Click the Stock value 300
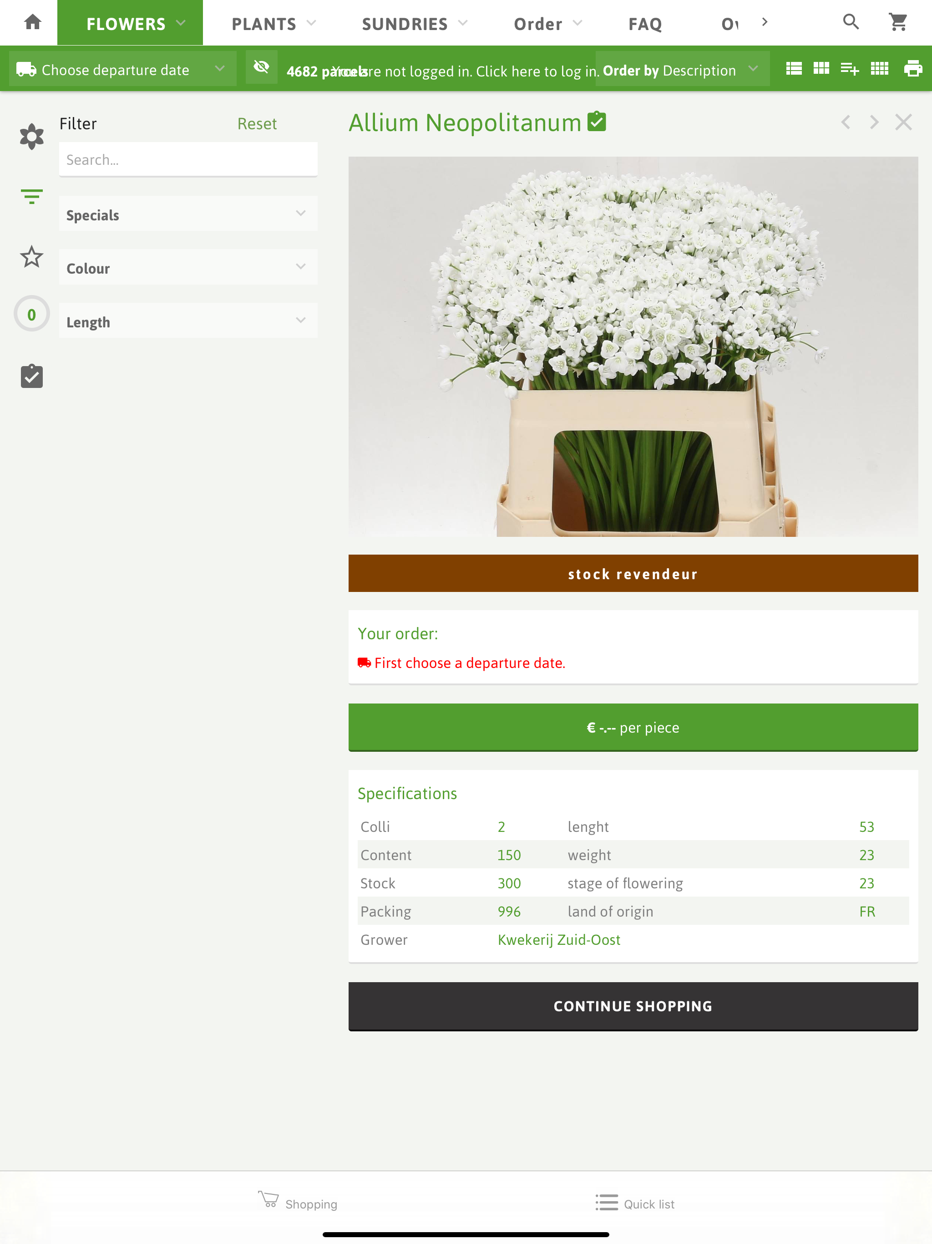Viewport: 932px width, 1244px height. pos(509,883)
